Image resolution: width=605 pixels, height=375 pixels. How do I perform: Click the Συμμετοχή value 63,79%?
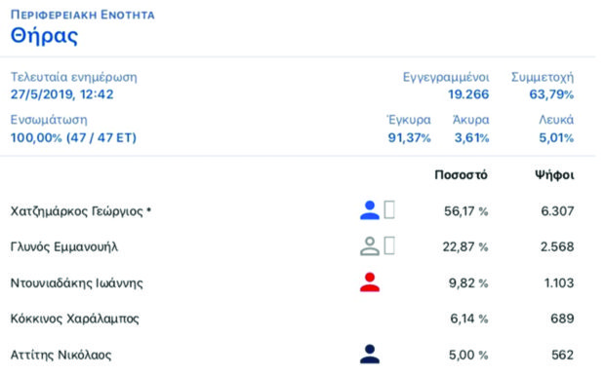[x=551, y=94]
